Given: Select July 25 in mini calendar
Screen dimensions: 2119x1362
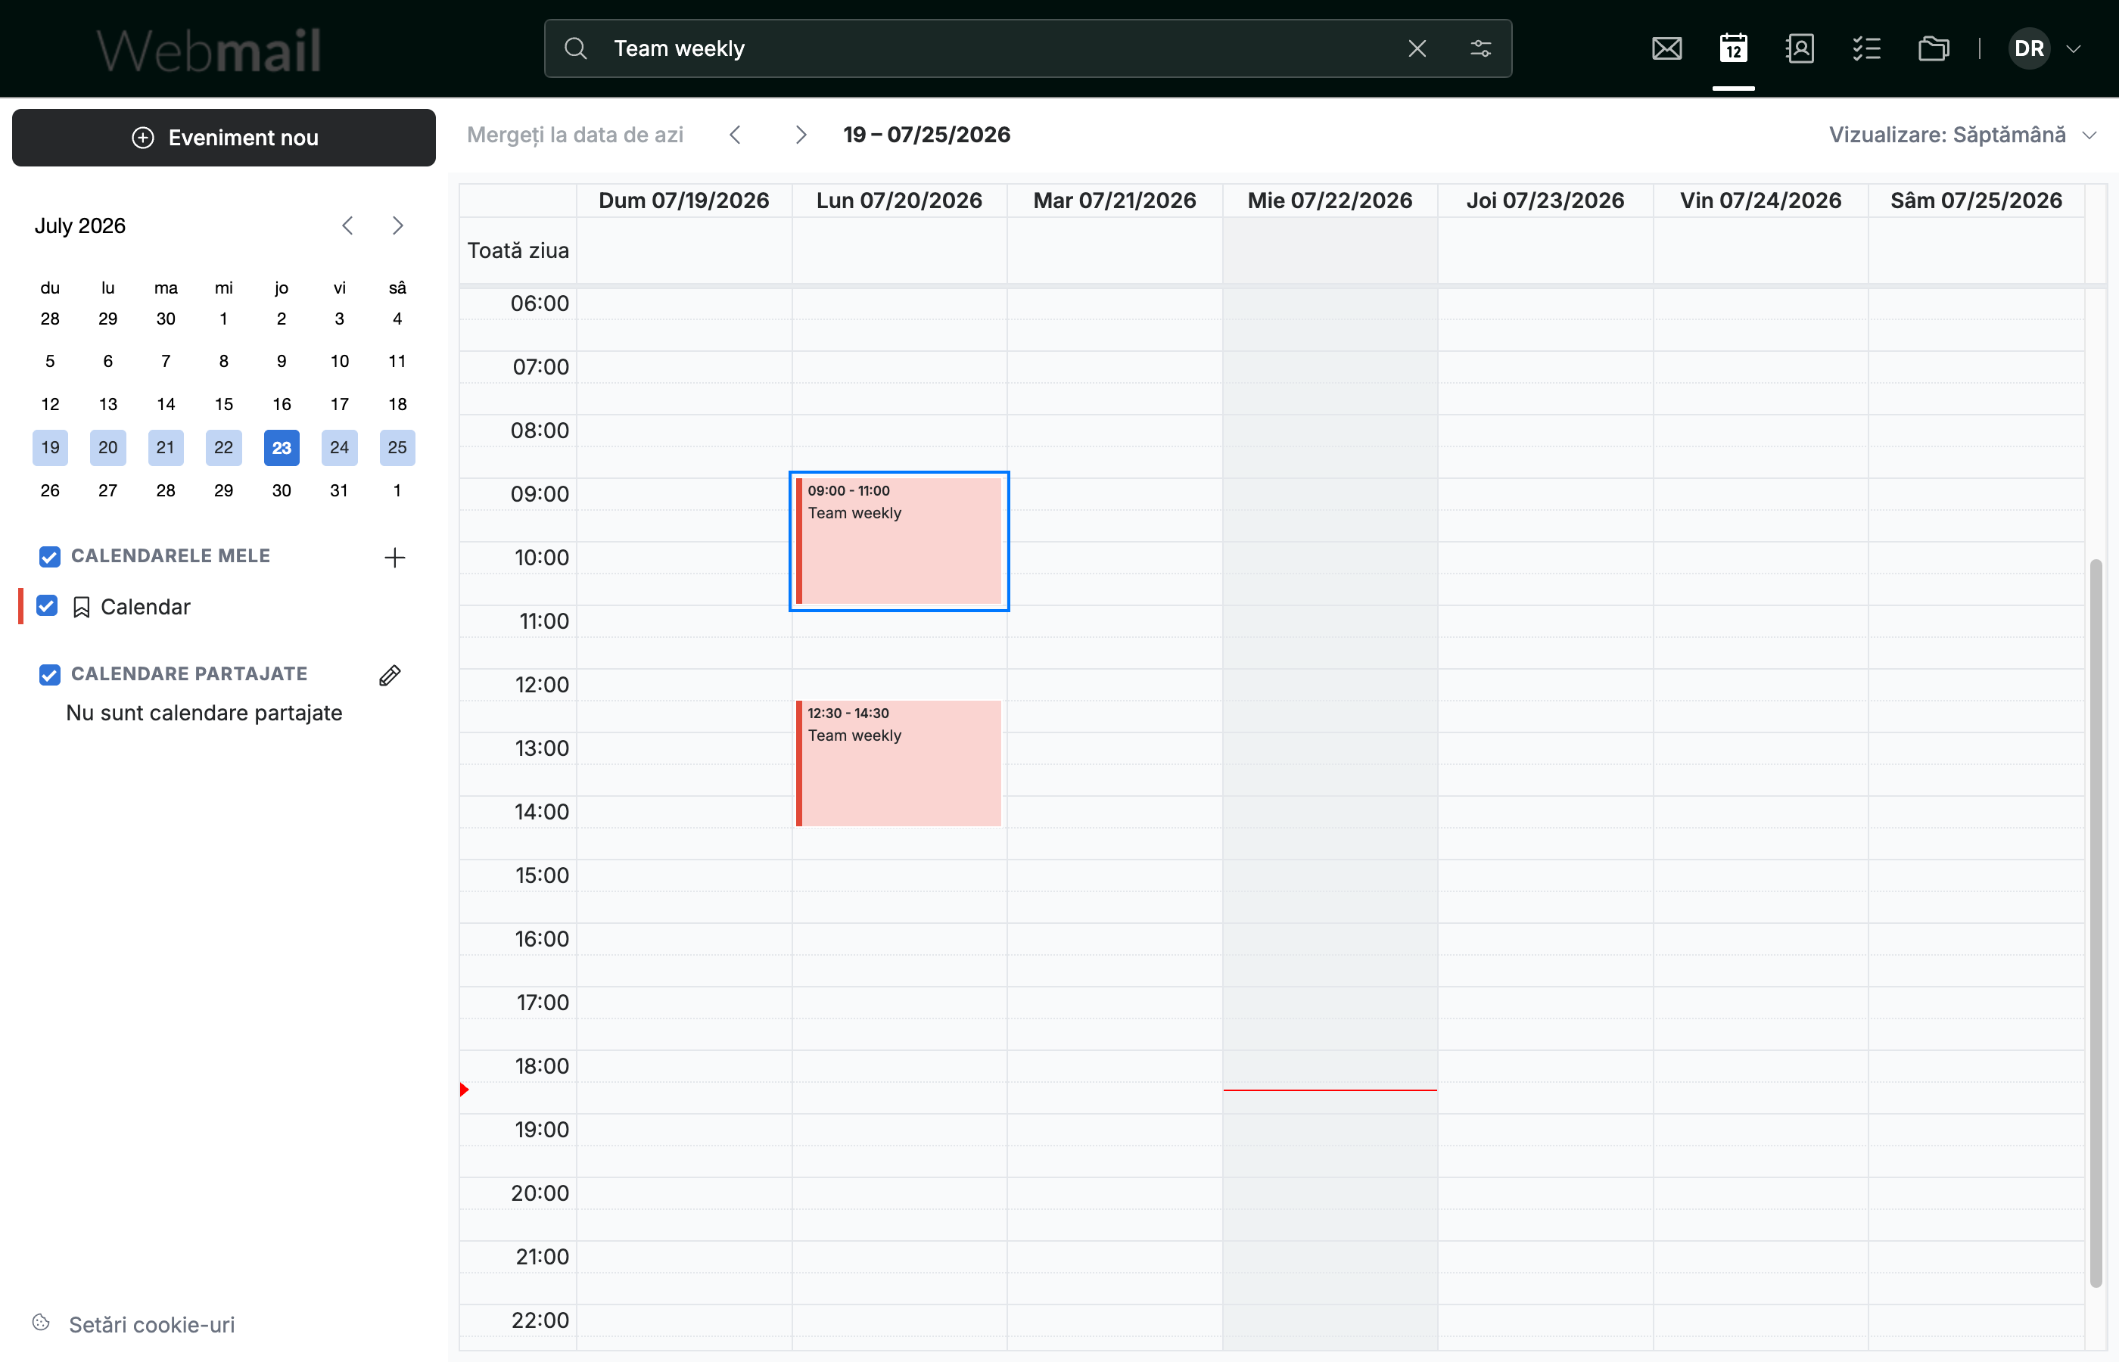Looking at the screenshot, I should [397, 447].
